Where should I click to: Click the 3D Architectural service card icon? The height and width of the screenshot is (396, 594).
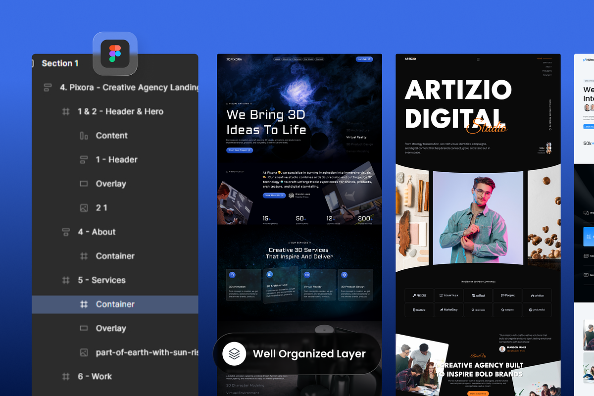pyautogui.click(x=270, y=274)
